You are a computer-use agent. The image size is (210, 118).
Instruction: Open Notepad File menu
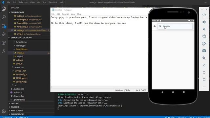(x=53, y=14)
